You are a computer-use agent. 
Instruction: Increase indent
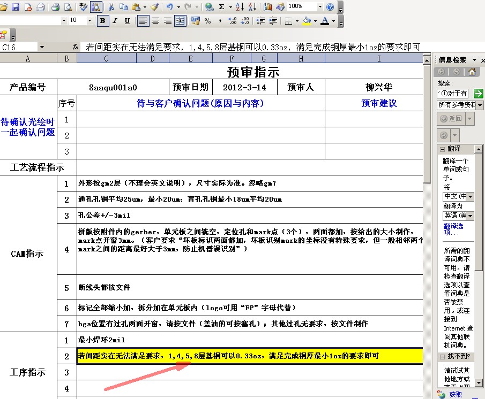[x=273, y=21]
